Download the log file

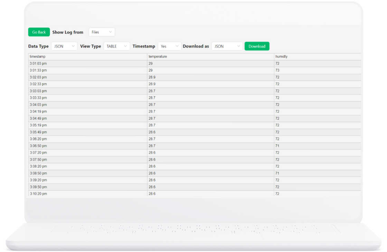(257, 46)
